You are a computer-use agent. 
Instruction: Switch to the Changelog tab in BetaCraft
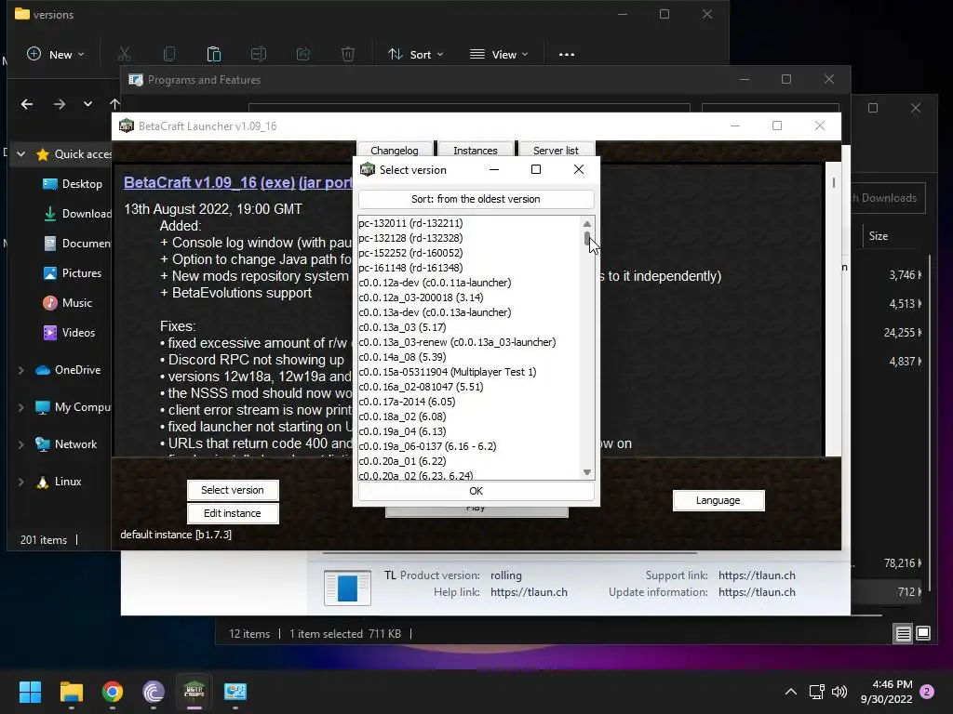(x=395, y=150)
